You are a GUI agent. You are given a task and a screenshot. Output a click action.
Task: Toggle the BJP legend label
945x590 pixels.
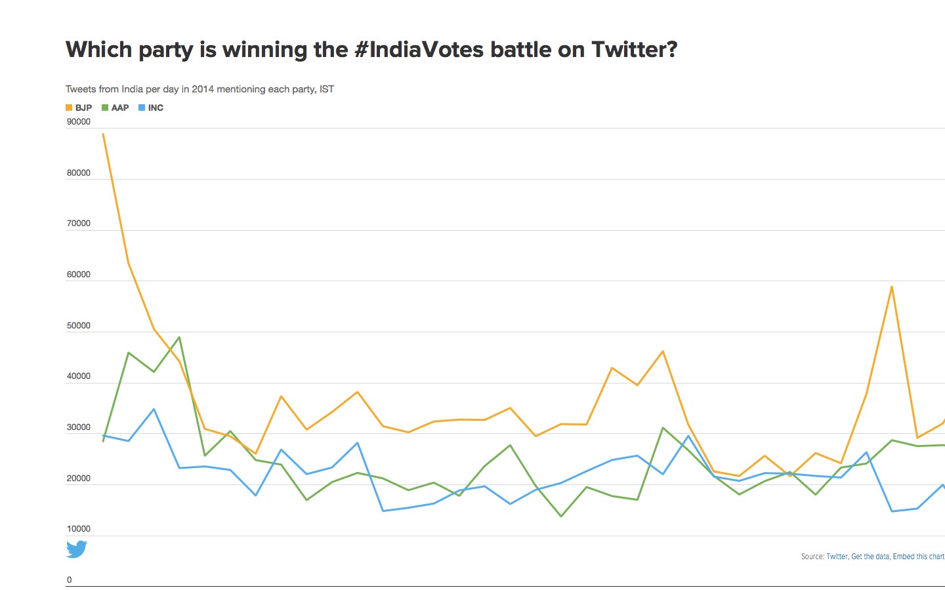point(83,108)
